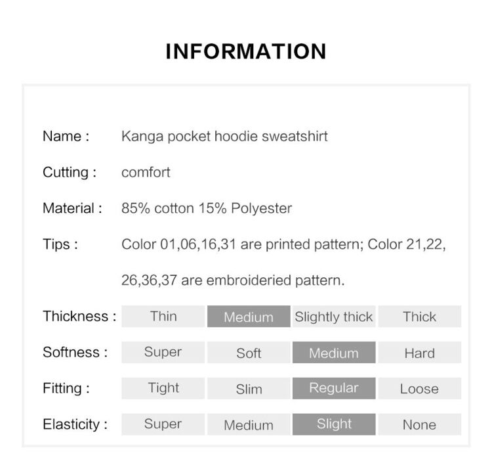Screen dimensions: 492x467
Task: Click the Tips color pattern description
Action: point(283,262)
